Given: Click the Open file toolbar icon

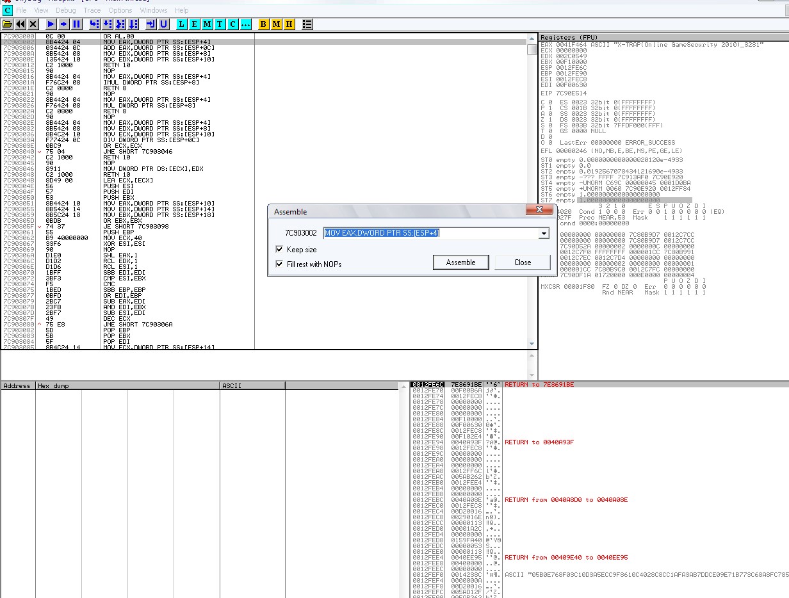Looking at the screenshot, I should click(x=8, y=24).
